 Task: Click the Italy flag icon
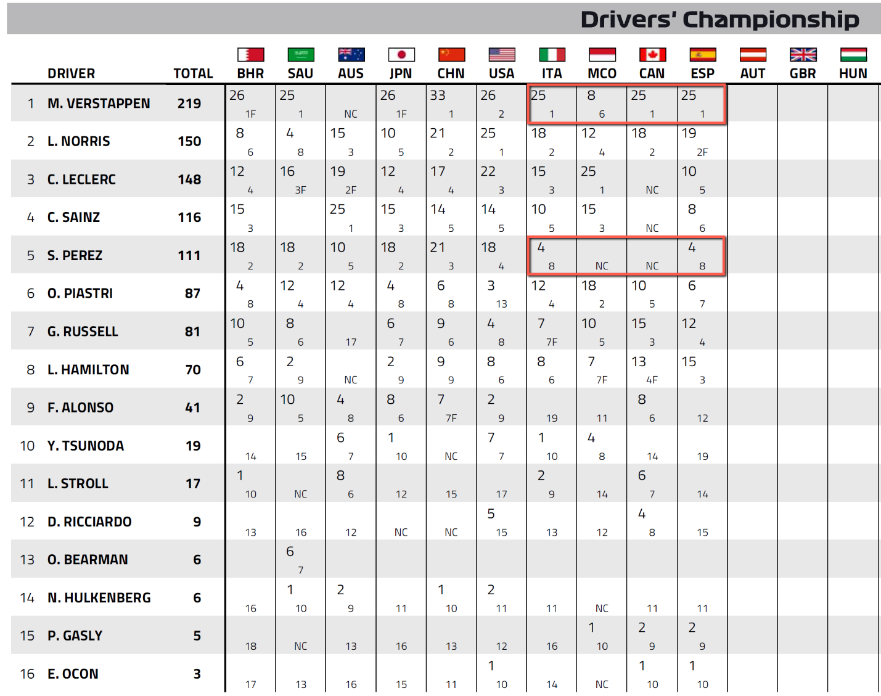click(552, 55)
